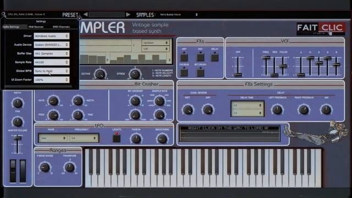Click the FREQ slider in VCF
The height and width of the screenshot is (198, 352).
coord(266,66)
